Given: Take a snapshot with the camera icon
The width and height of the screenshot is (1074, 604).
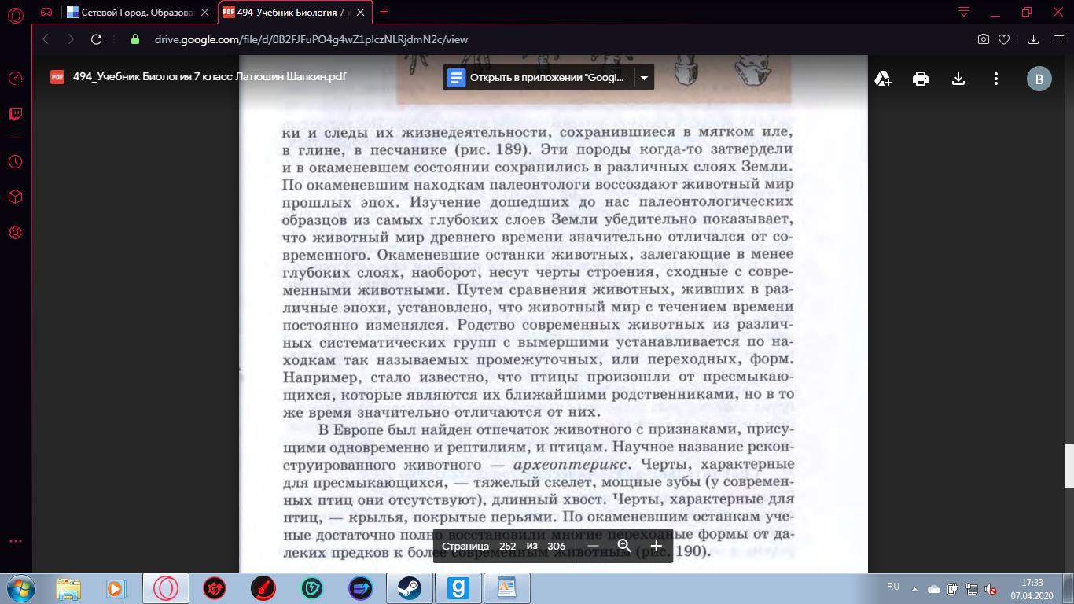Looking at the screenshot, I should pyautogui.click(x=984, y=39).
